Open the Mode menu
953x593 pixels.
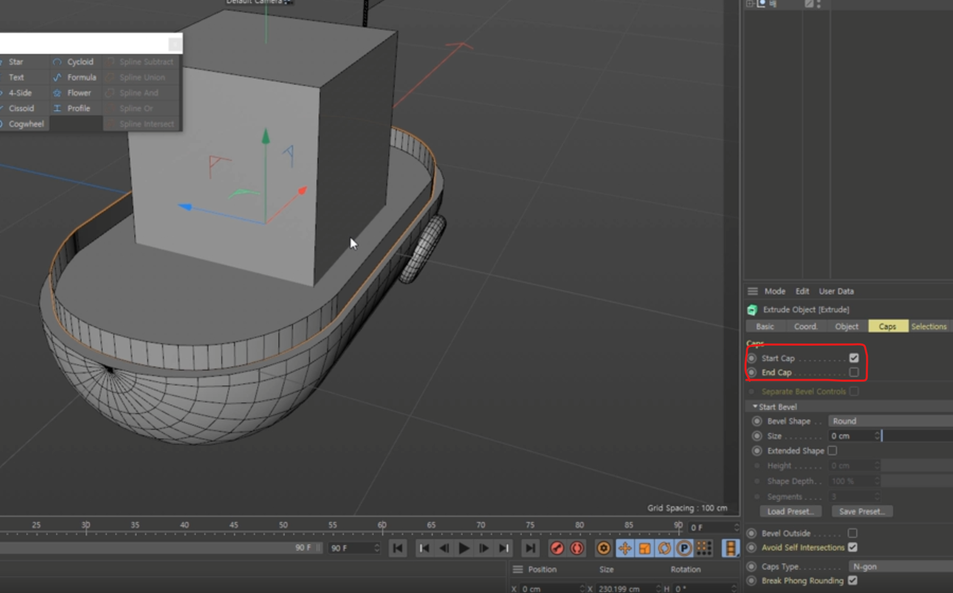775,291
